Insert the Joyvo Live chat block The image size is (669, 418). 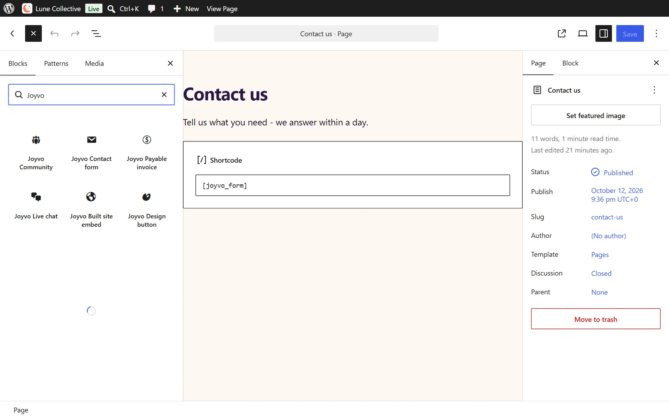(x=36, y=209)
